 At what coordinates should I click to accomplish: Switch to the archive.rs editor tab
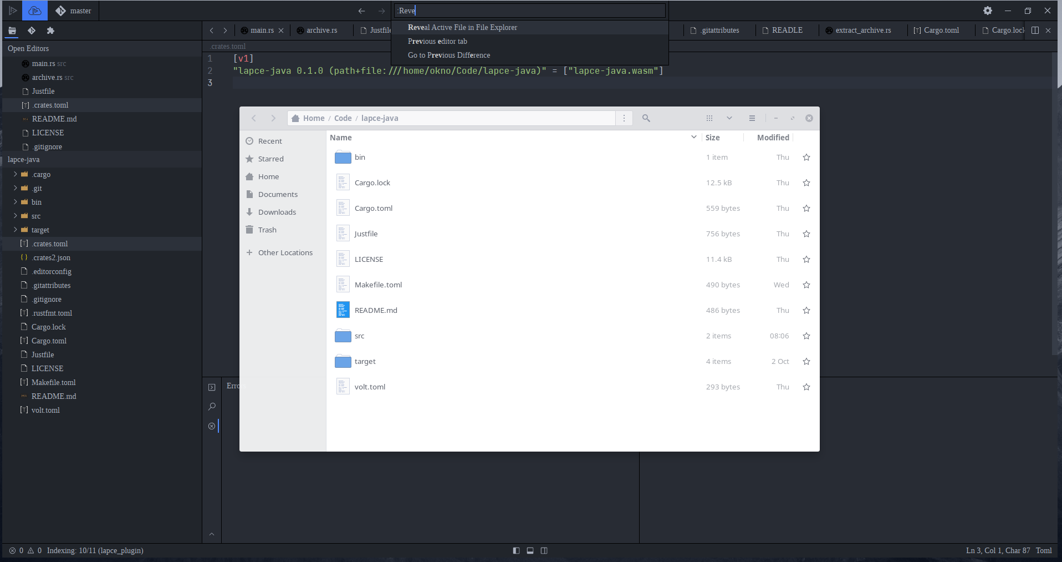(321, 31)
